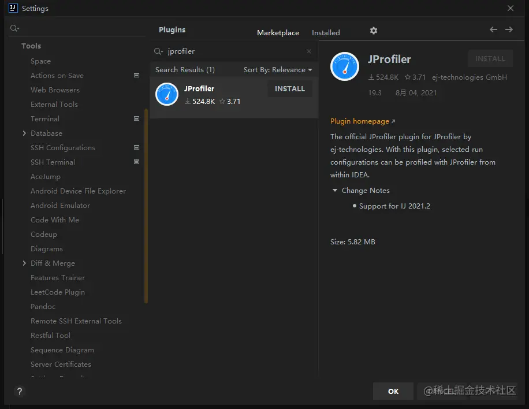This screenshot has width=529, height=409.
Task: Close the Settings dialog
Action: point(511,8)
